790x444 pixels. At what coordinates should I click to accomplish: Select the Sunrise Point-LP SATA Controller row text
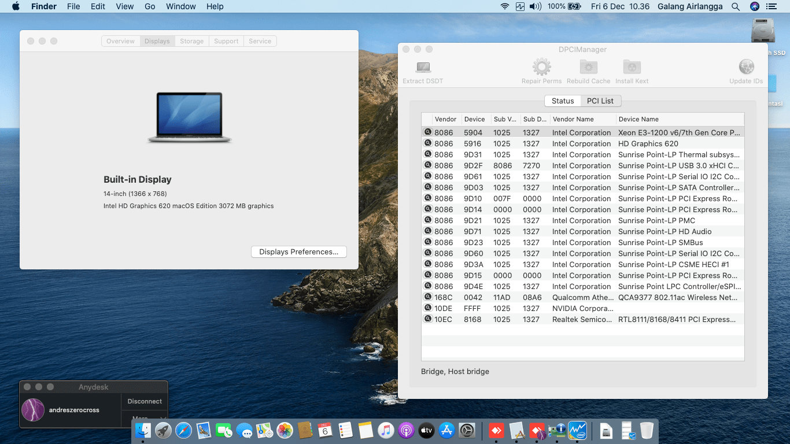click(x=679, y=188)
